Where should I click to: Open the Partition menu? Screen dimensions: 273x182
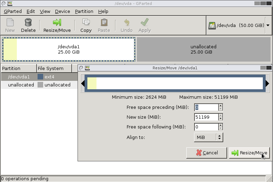[x=84, y=12]
